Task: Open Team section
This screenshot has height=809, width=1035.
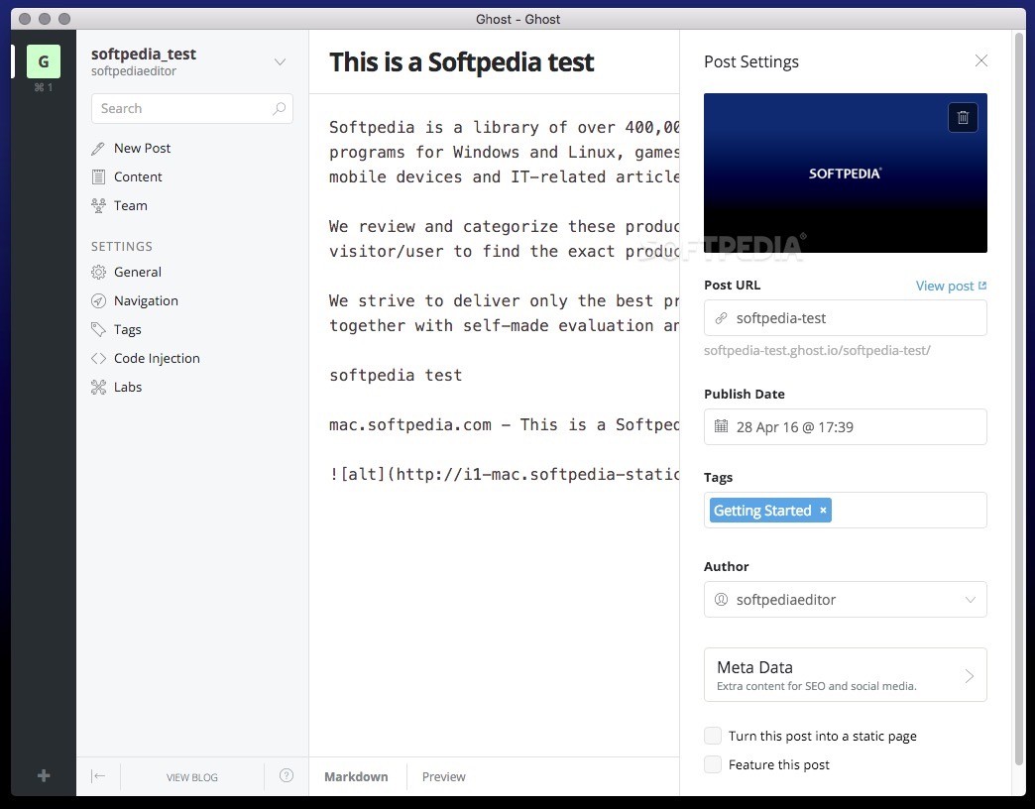Action: pos(131,206)
